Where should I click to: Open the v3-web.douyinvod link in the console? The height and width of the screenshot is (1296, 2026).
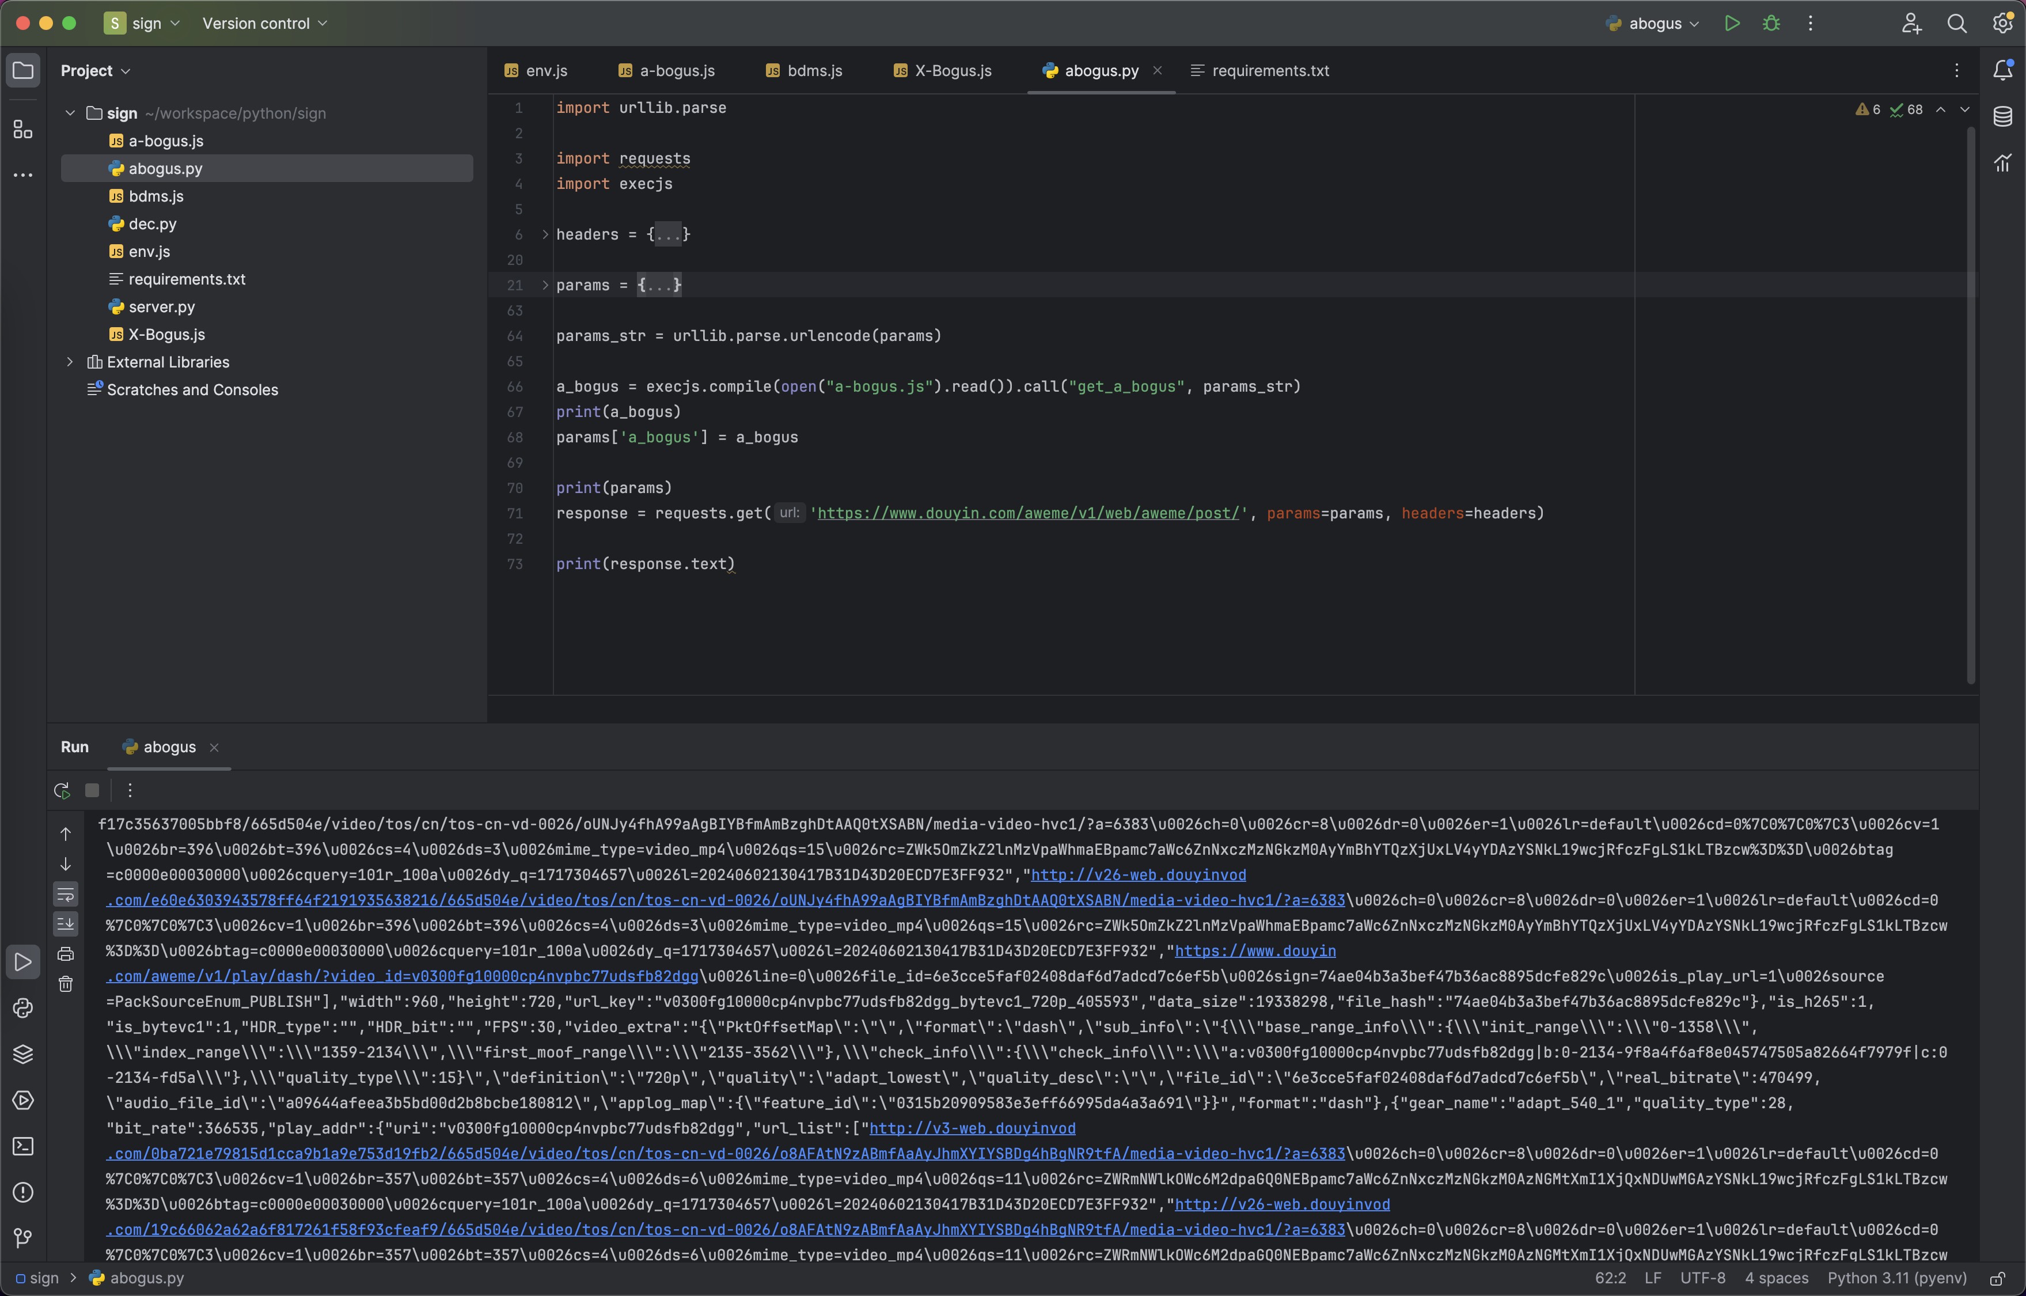(x=972, y=1128)
